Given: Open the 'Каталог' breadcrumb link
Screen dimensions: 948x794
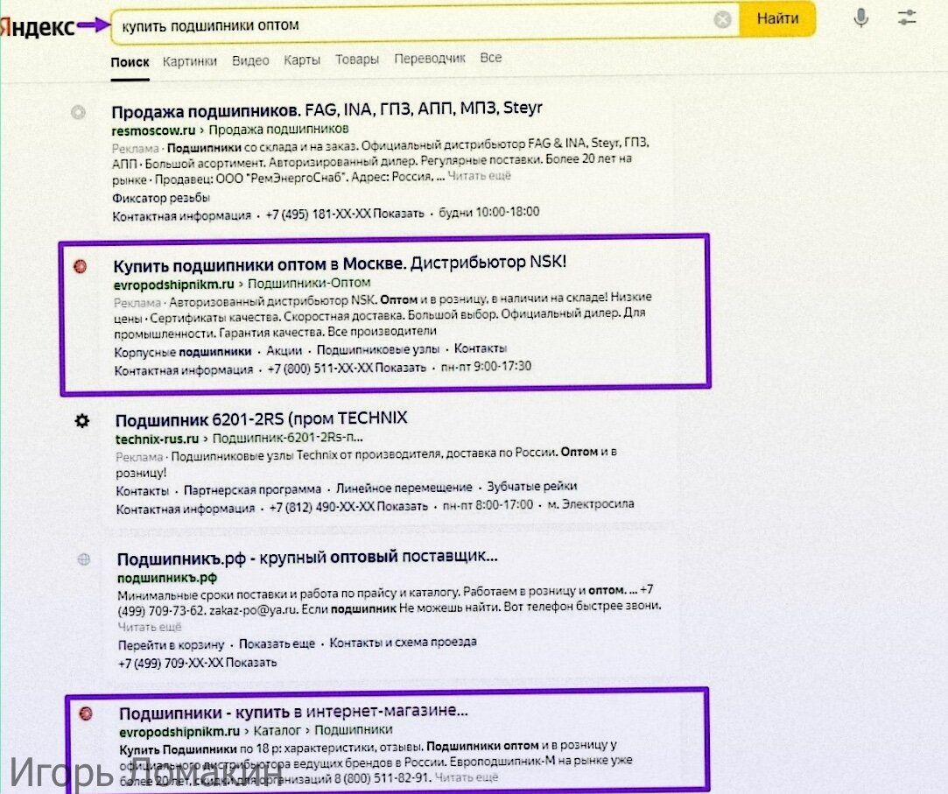Looking at the screenshot, I should pos(277,730).
